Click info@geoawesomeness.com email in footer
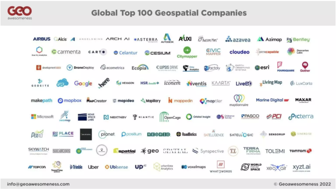336x189 pixels. pyautogui.click(x=38, y=184)
